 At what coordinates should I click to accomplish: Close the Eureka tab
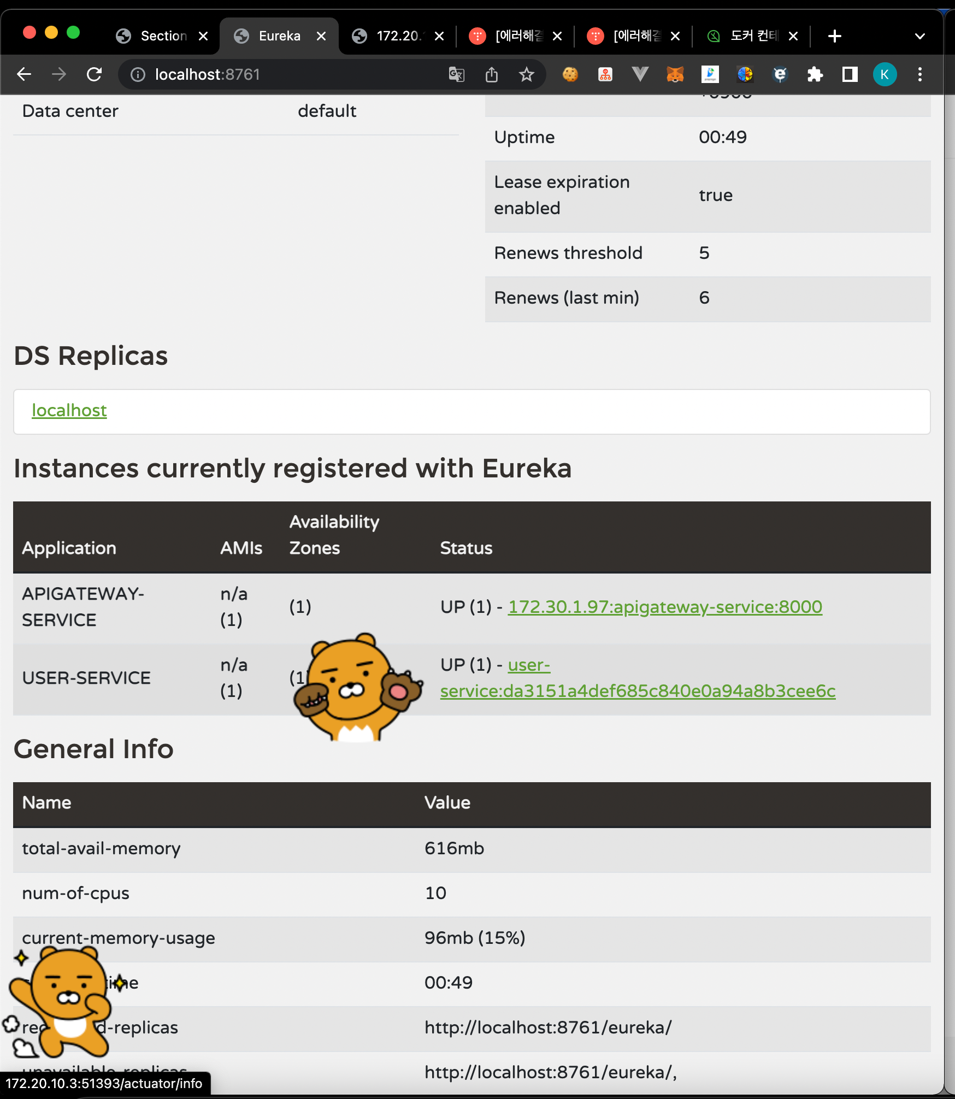click(321, 36)
